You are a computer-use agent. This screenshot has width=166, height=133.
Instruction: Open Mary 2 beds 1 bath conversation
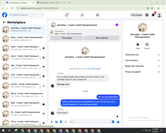tap(23, 39)
